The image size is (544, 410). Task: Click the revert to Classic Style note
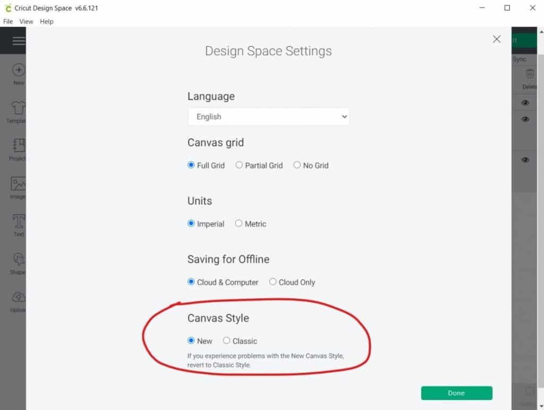click(x=219, y=365)
